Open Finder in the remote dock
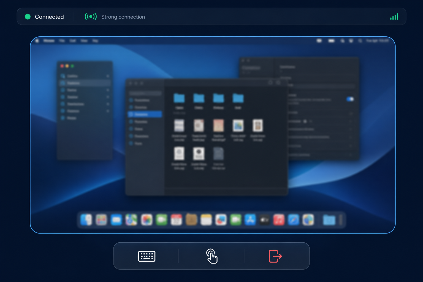423x282 pixels. (86, 220)
